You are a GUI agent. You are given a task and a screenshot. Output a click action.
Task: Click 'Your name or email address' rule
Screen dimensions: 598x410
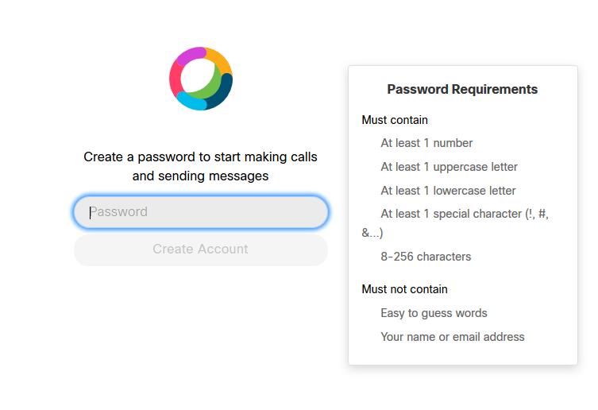(x=453, y=337)
